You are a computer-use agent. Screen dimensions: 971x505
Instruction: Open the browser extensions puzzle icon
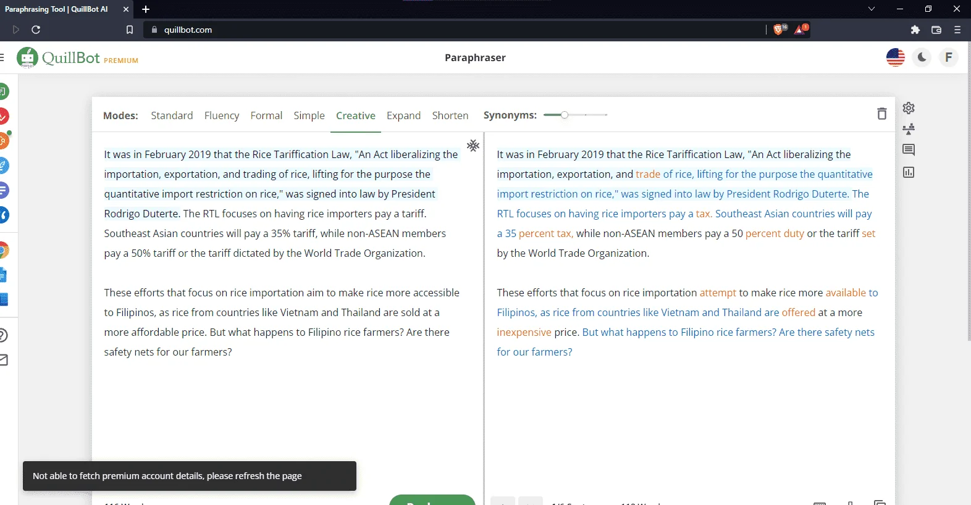(x=915, y=30)
